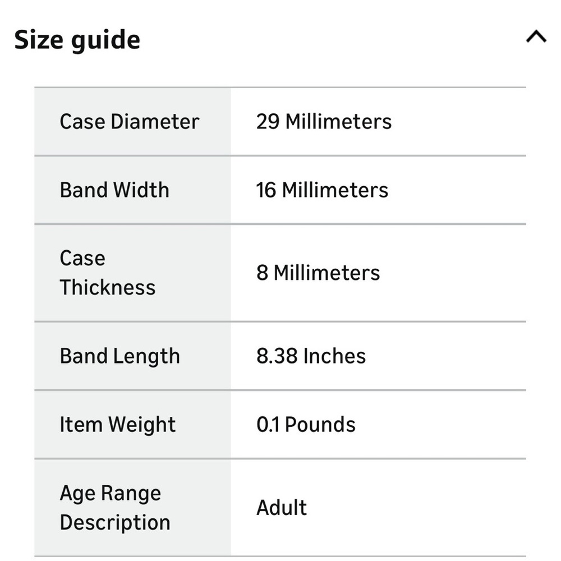Screen dimensions: 561x561
Task: Click the 29 Millimeters value
Action: pyautogui.click(x=324, y=122)
